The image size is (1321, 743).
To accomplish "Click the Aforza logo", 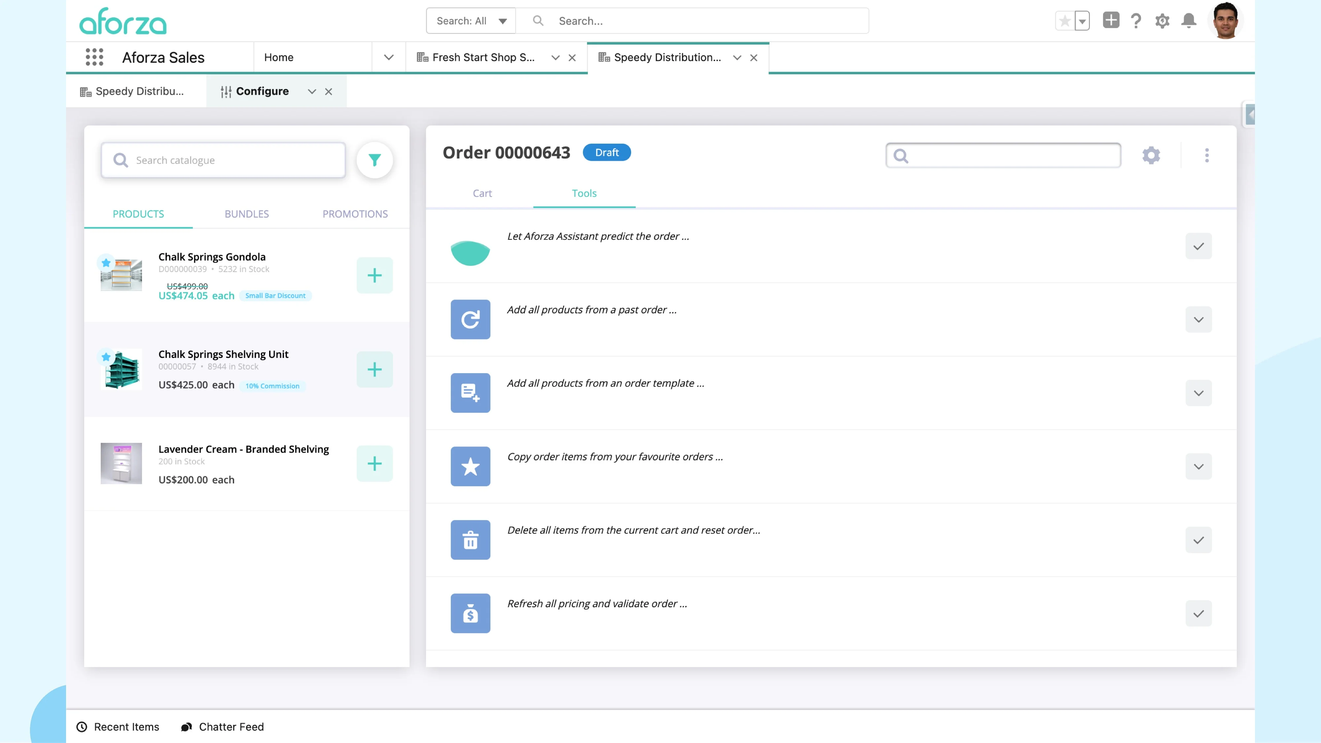I will 123,21.
